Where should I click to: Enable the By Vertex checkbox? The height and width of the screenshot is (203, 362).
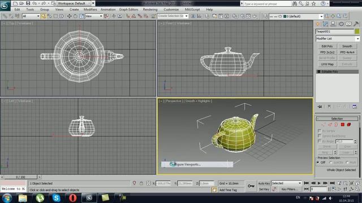(320, 130)
